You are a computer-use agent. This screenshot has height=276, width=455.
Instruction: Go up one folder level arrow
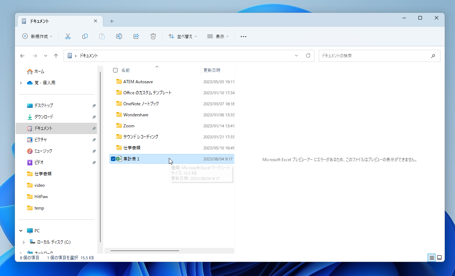tap(56, 56)
